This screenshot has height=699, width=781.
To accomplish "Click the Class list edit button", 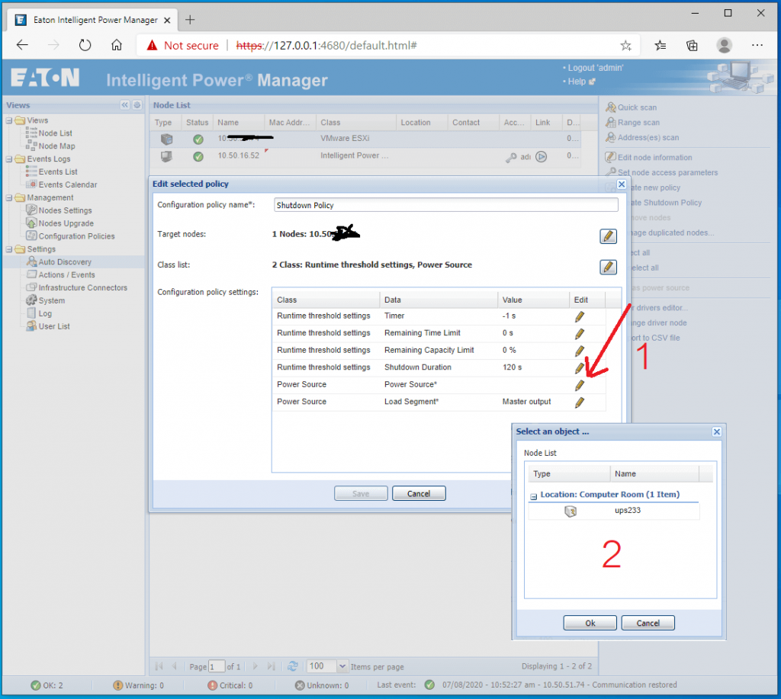I will pos(608,267).
